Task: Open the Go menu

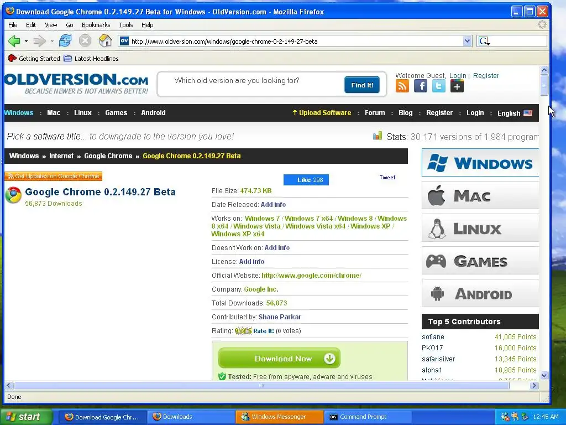Action: (69, 25)
